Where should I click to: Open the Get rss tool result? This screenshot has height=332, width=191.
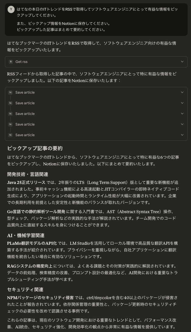pyautogui.click(x=96, y=62)
